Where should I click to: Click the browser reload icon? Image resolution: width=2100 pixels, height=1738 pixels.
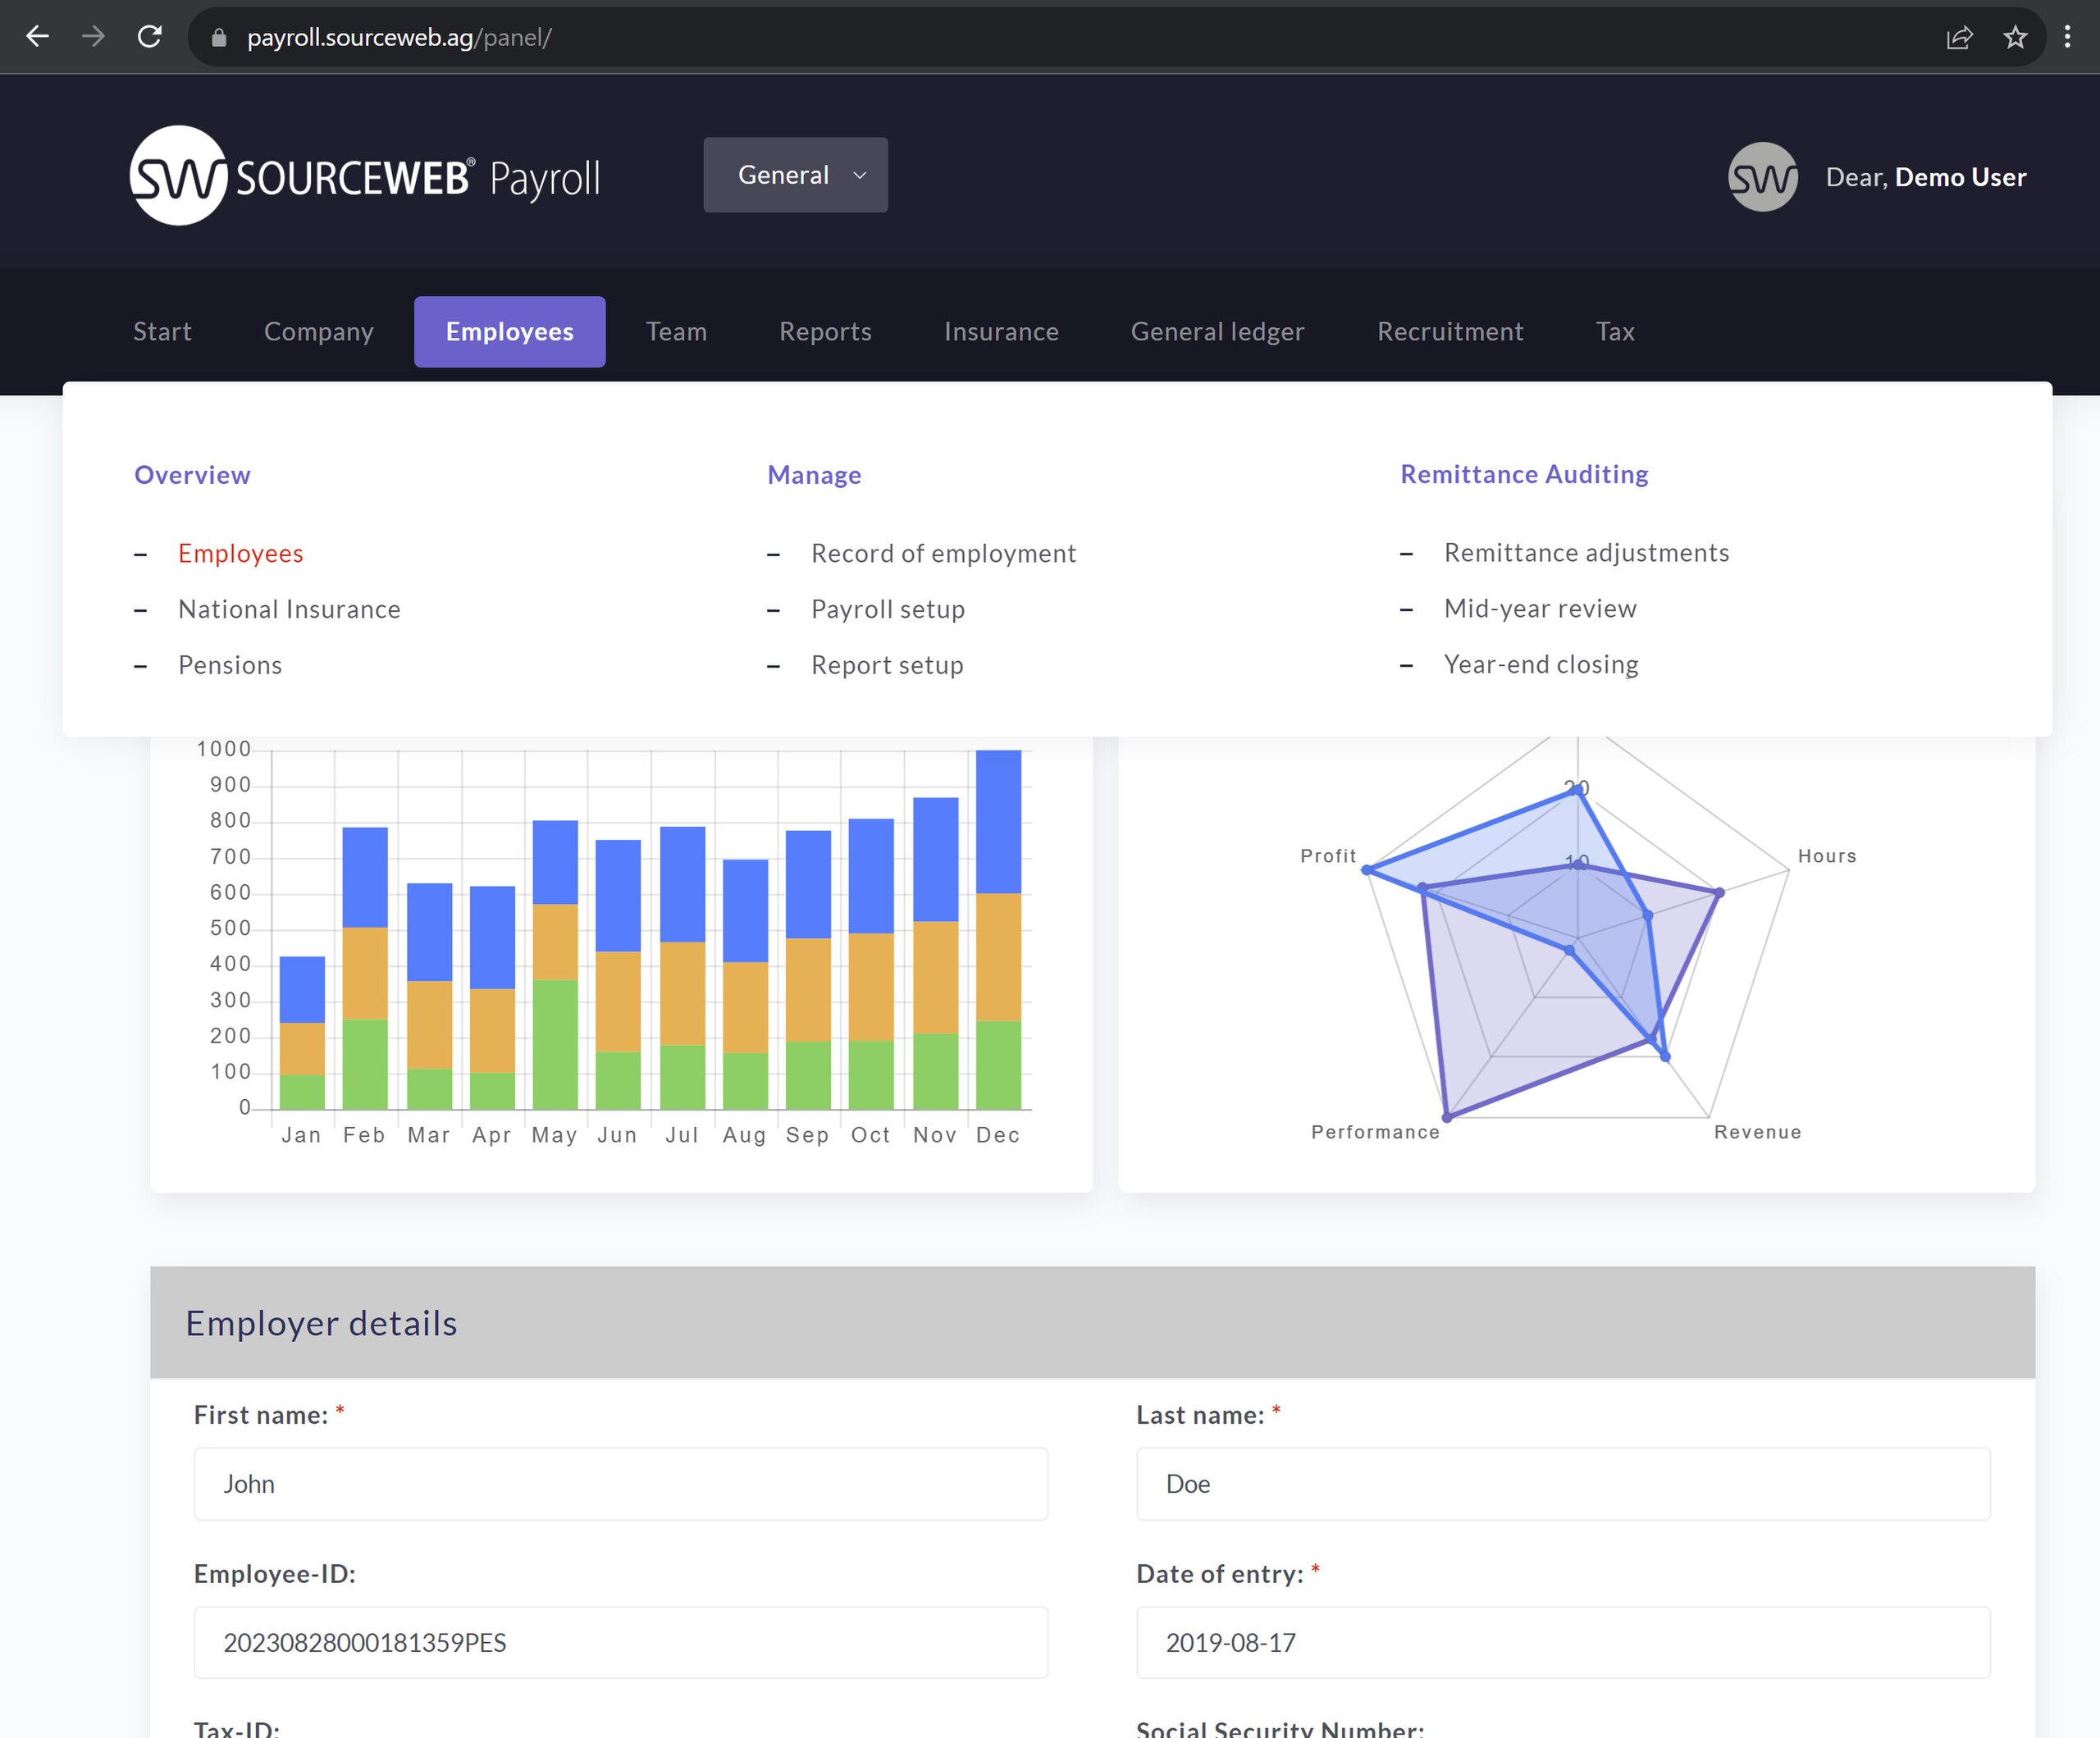click(150, 37)
